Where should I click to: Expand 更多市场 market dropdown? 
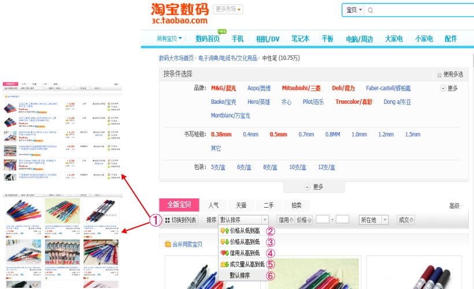click(228, 9)
